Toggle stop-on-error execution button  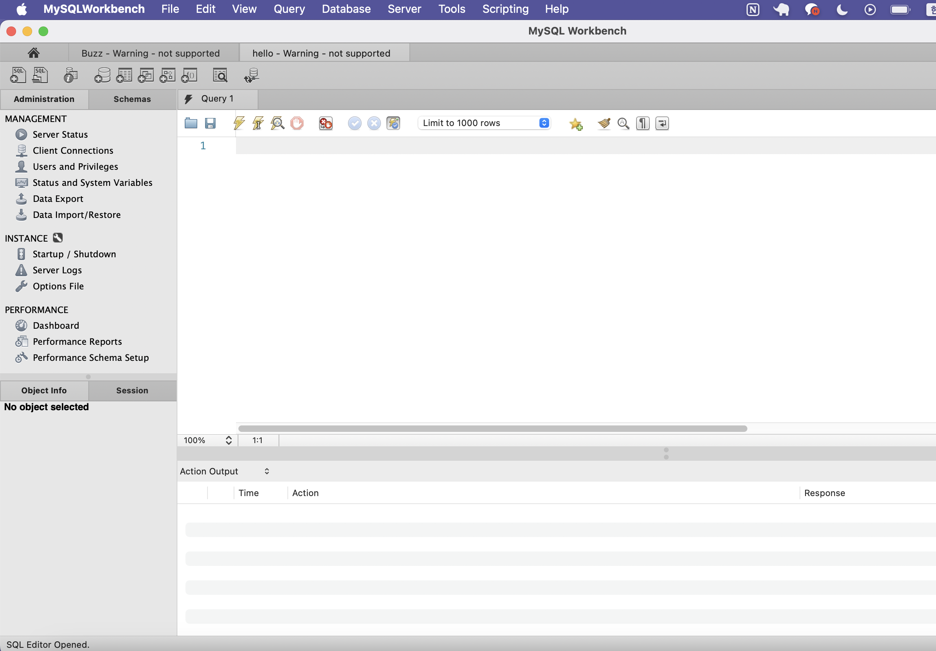click(326, 123)
